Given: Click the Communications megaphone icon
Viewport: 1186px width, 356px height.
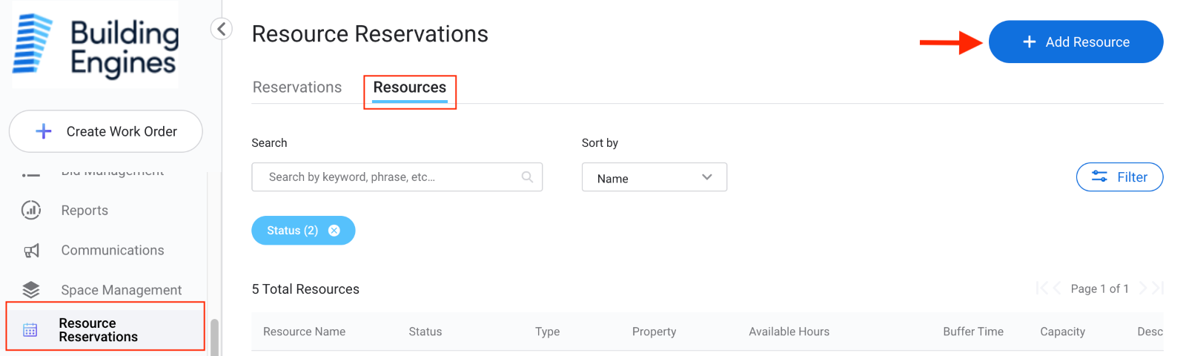Looking at the screenshot, I should 31,251.
